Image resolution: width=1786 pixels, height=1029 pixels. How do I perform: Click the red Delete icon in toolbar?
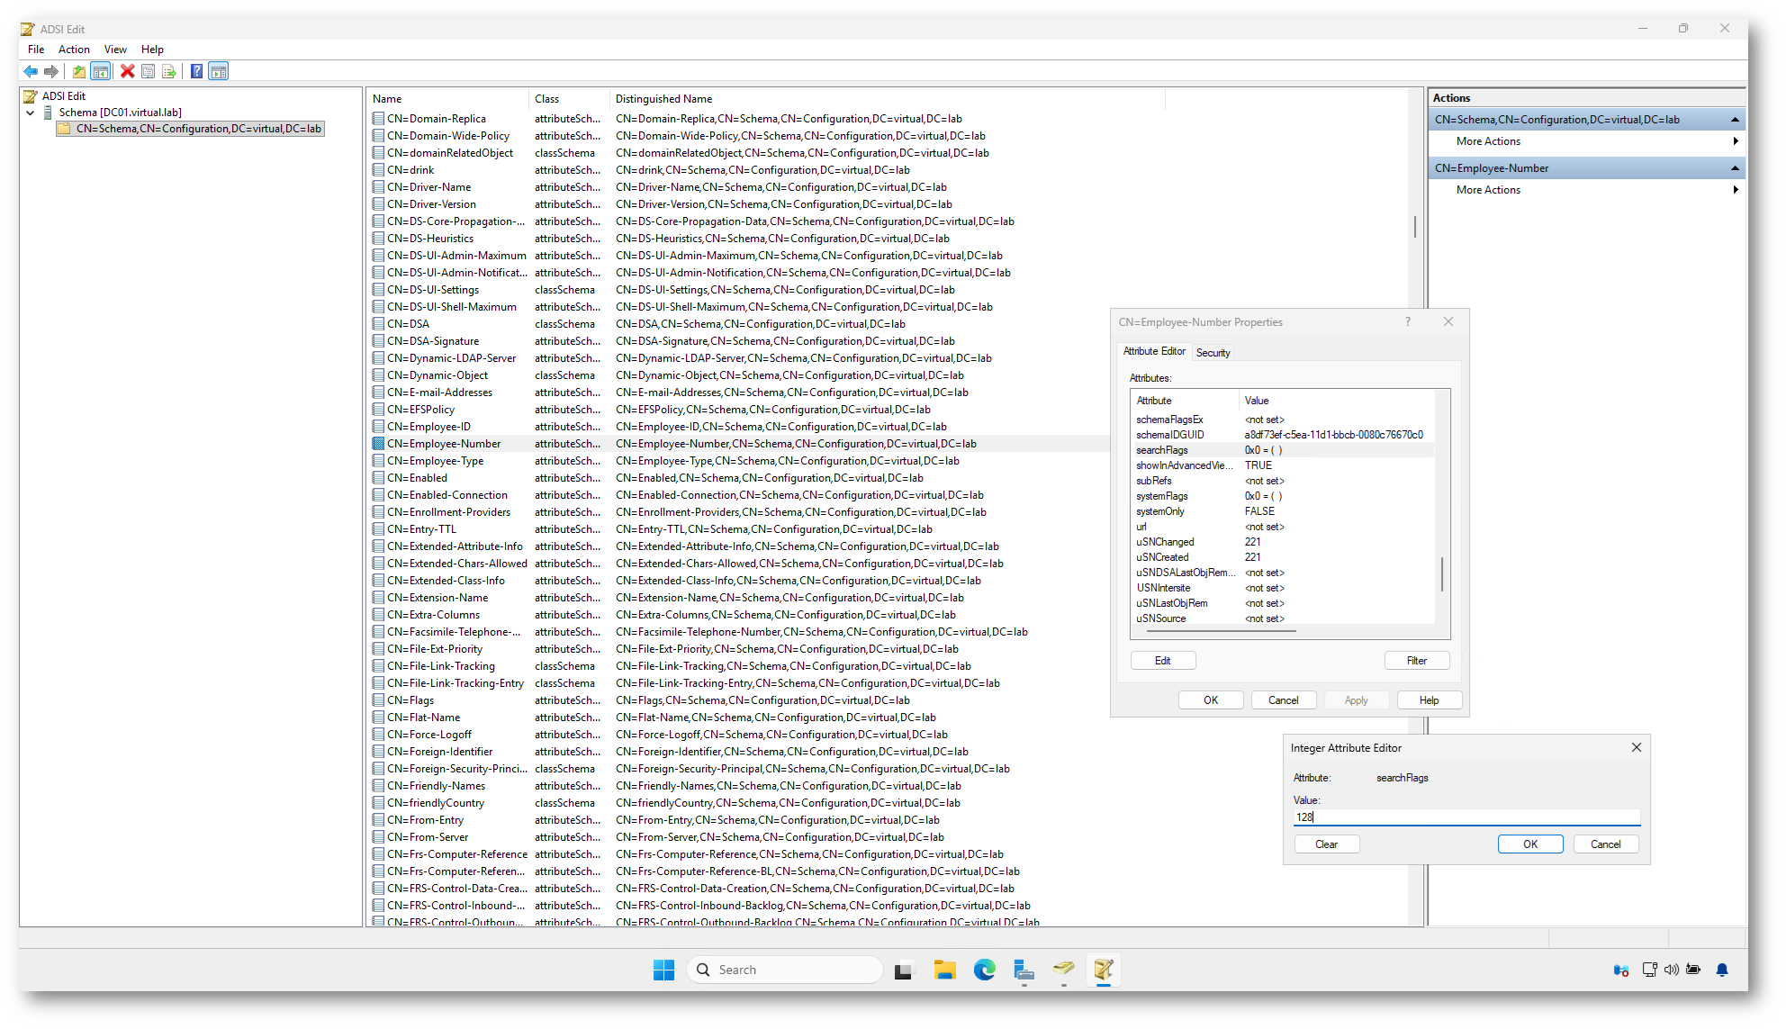tap(127, 71)
